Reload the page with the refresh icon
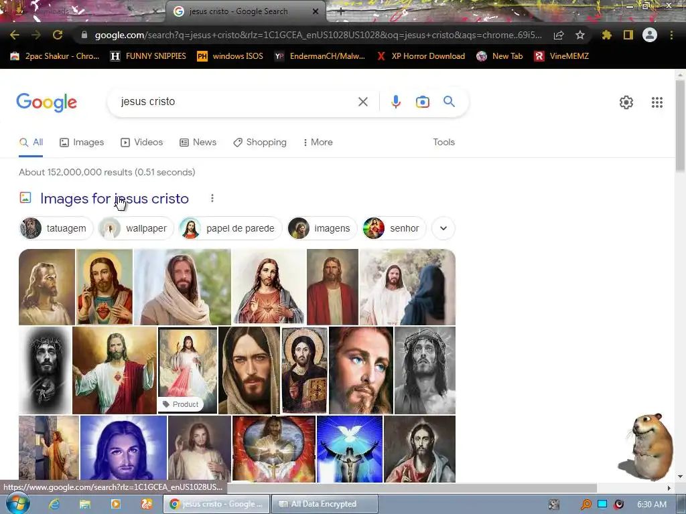Screen dimensions: 686x514 (58, 35)
